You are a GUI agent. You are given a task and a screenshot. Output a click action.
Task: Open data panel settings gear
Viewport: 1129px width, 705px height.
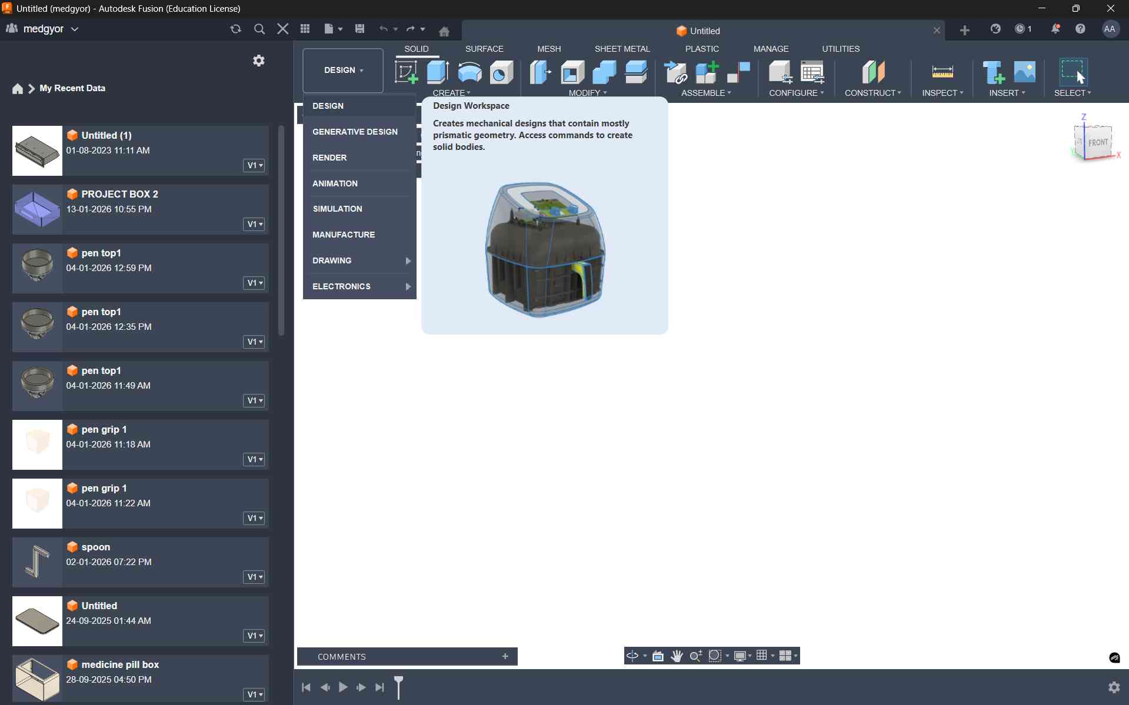[x=258, y=61]
